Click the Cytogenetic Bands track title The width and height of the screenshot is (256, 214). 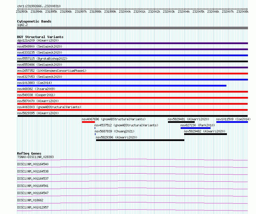34,21
